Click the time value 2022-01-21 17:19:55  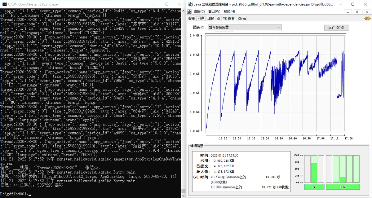click(225, 156)
